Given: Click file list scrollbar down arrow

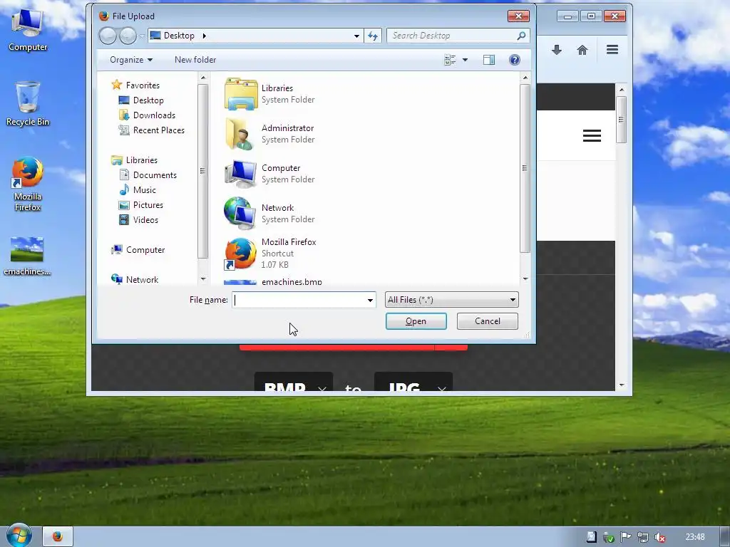Looking at the screenshot, I should coord(525,278).
